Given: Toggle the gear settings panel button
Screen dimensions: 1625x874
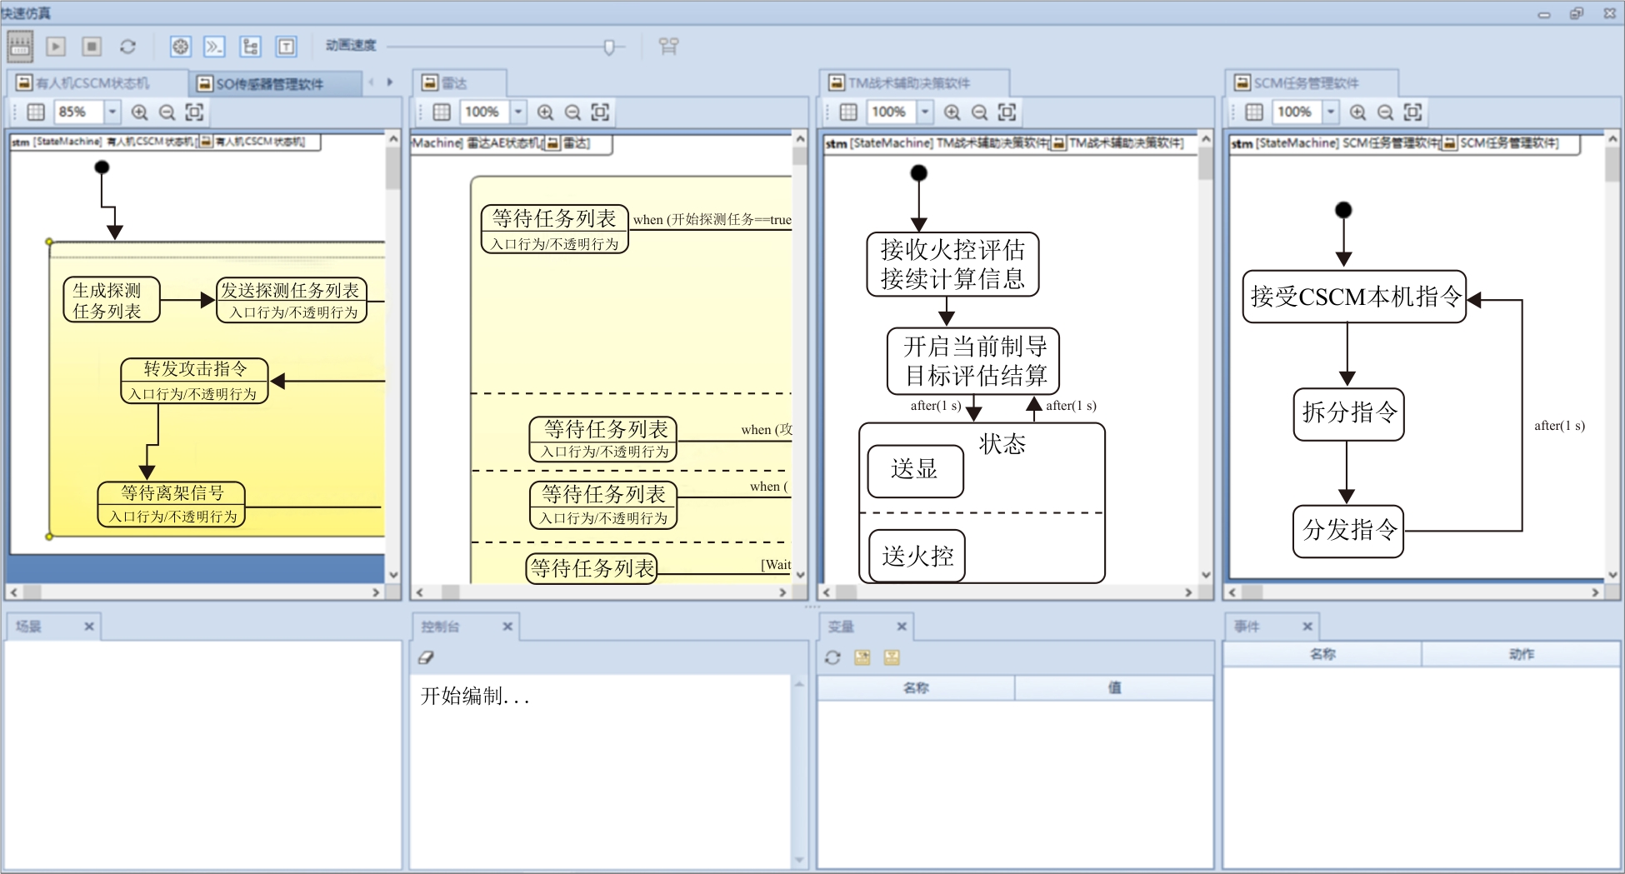Looking at the screenshot, I should pyautogui.click(x=180, y=47).
